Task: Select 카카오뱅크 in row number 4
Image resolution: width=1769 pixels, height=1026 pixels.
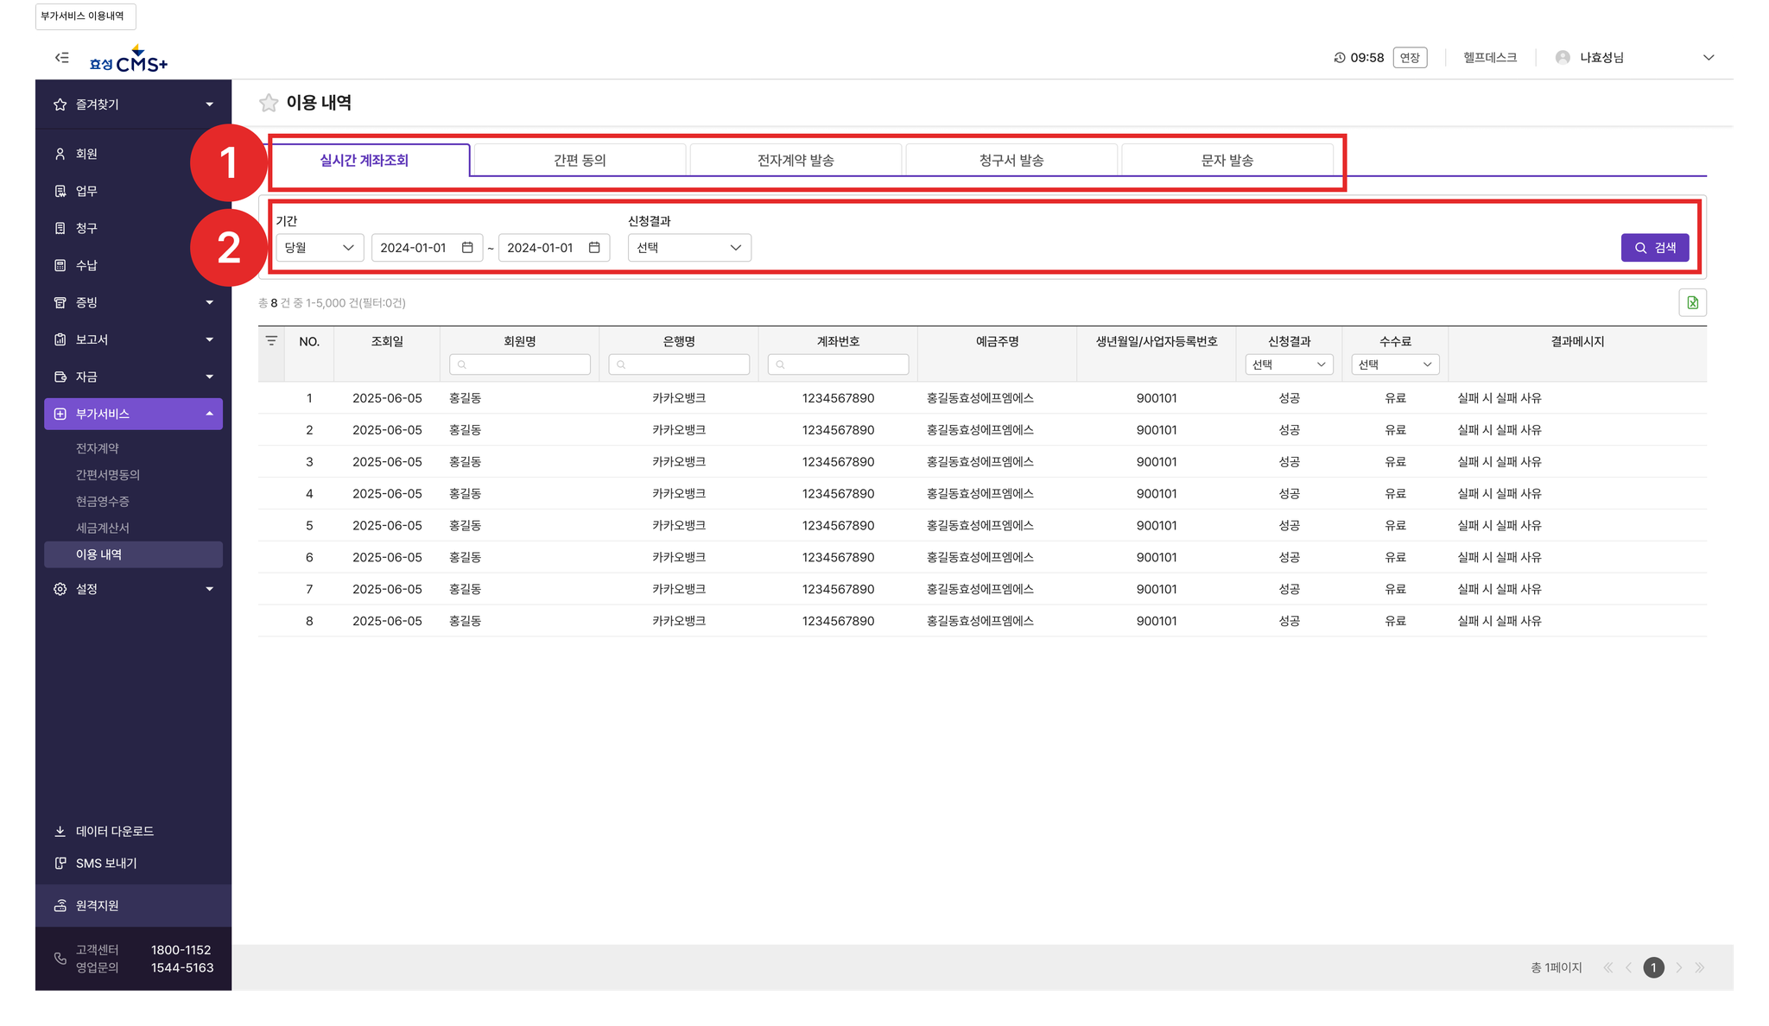Action: [x=679, y=494]
